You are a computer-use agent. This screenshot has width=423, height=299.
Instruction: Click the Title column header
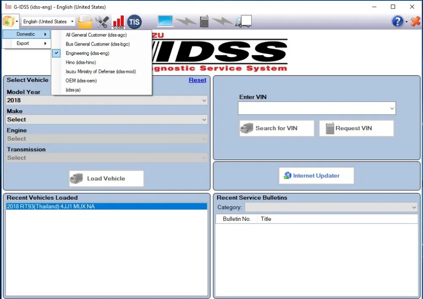coord(338,219)
